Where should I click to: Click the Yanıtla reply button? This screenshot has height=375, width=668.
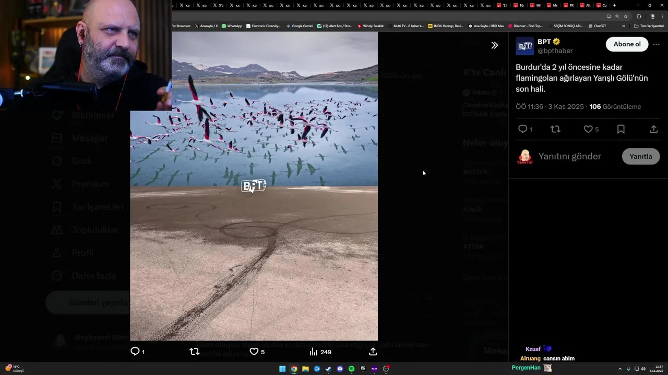(x=641, y=156)
